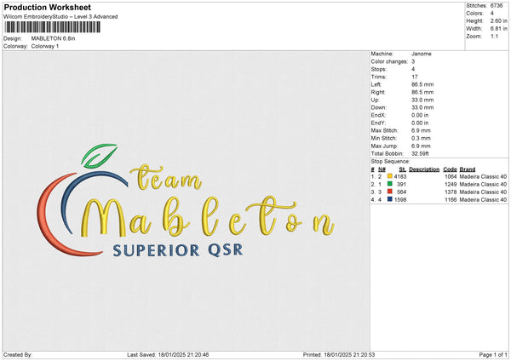
Task: Click the 'Production Worksheet' heading
Action: 48,7
